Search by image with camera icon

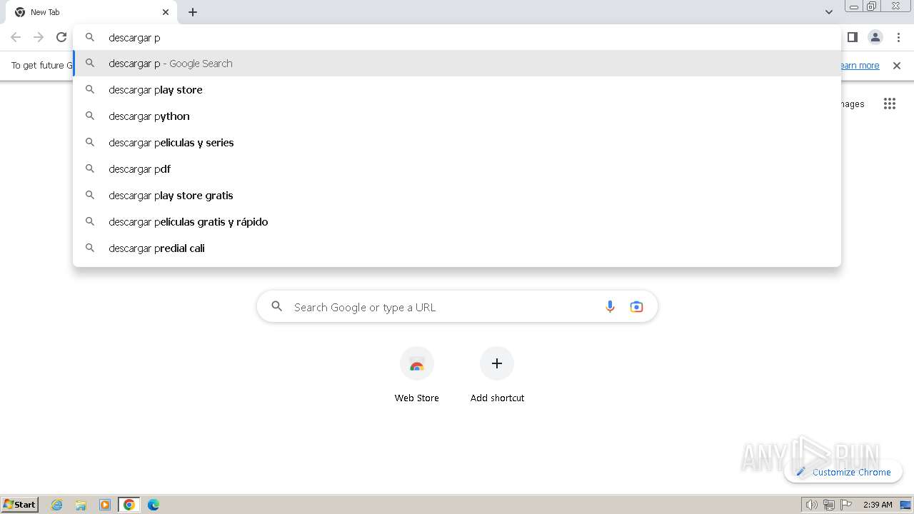636,307
